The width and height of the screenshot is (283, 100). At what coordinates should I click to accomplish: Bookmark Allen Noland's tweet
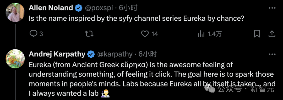[257, 34]
